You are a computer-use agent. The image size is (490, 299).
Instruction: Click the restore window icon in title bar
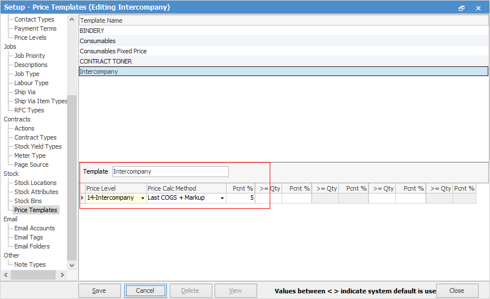tap(462, 8)
